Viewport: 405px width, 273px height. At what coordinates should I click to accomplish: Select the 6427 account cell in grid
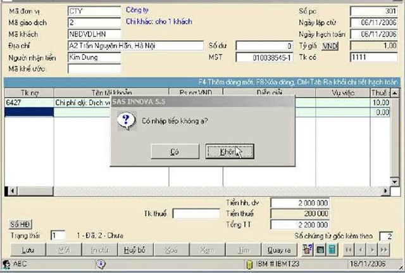click(28, 102)
